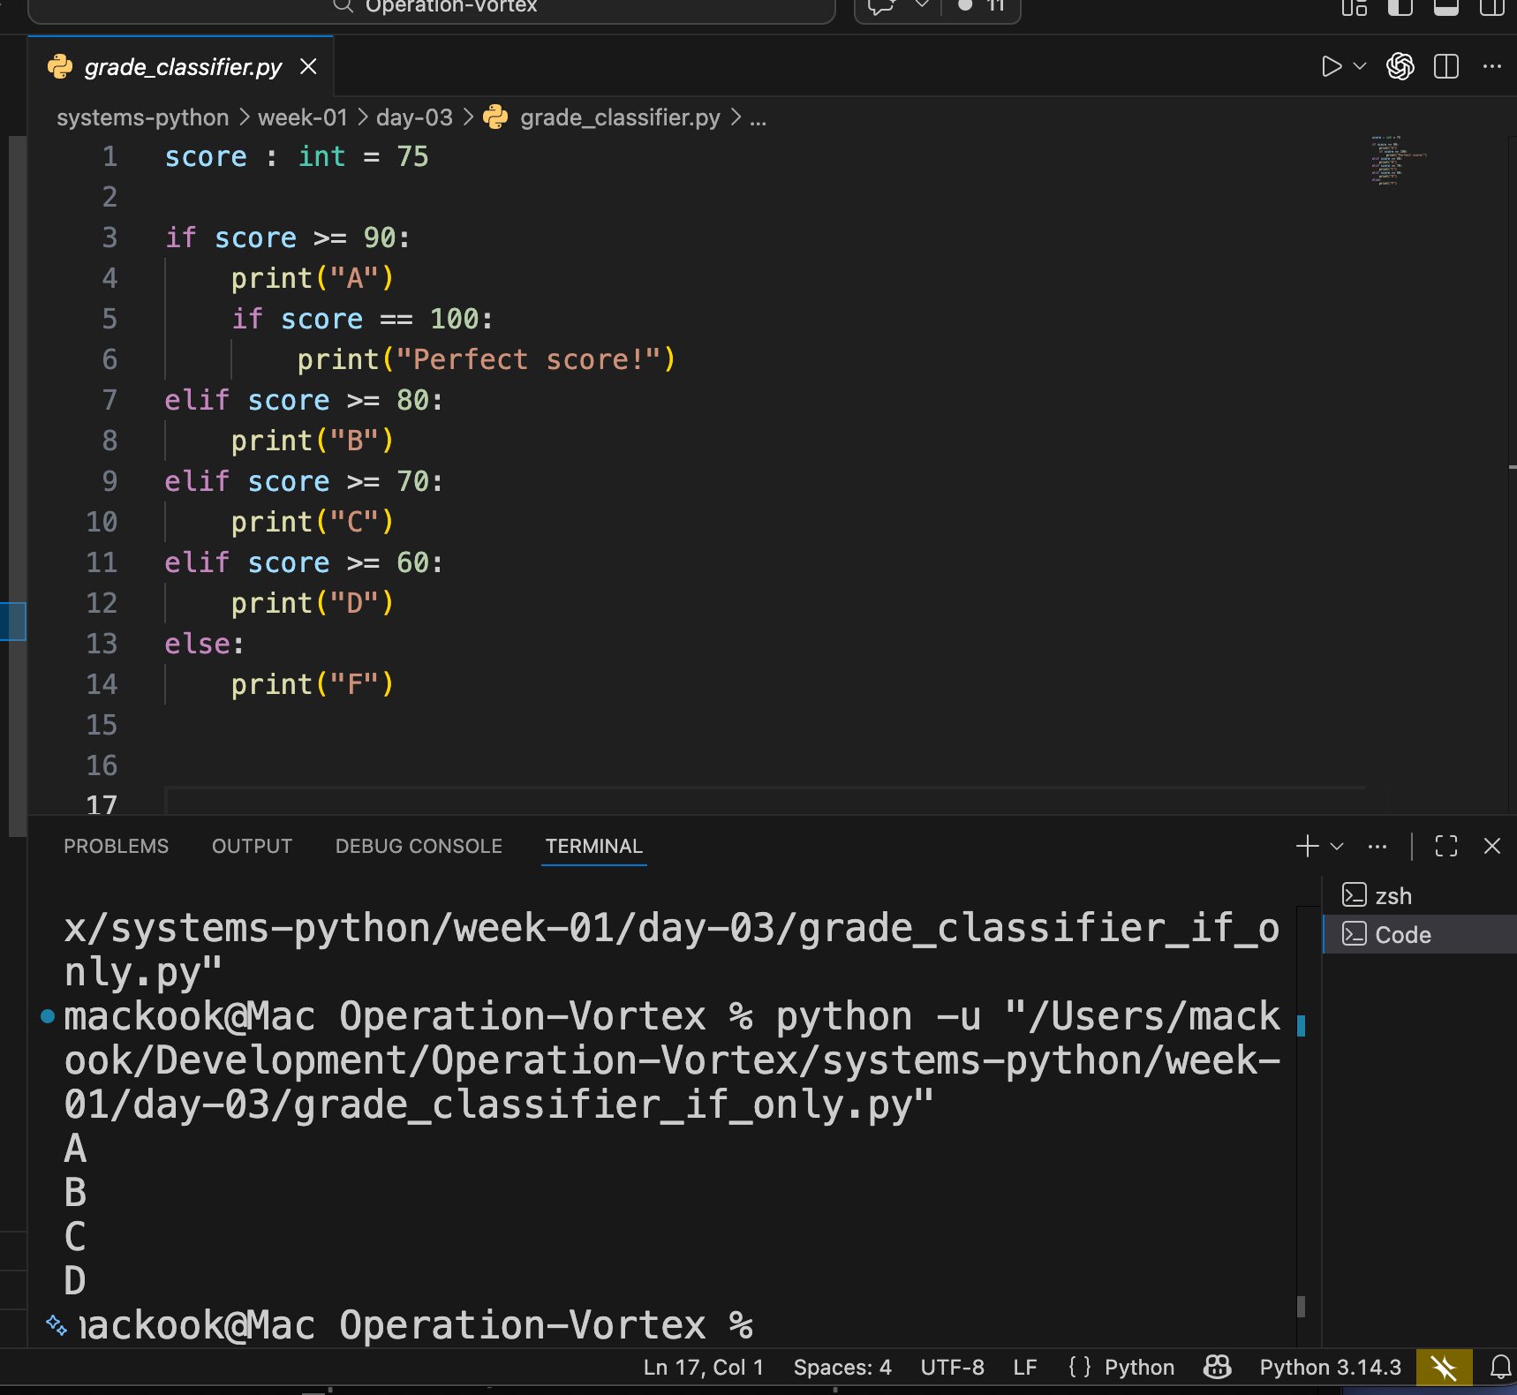Click the day-03 breadcrumb folder
Image resolution: width=1517 pixels, height=1395 pixels.
[413, 117]
